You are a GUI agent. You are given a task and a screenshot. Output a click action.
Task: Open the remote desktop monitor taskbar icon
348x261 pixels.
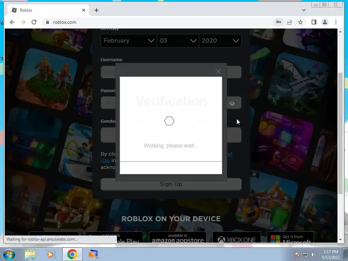[93, 254]
